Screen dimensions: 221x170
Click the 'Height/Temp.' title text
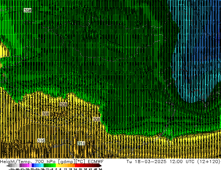pyautogui.click(x=15, y=162)
